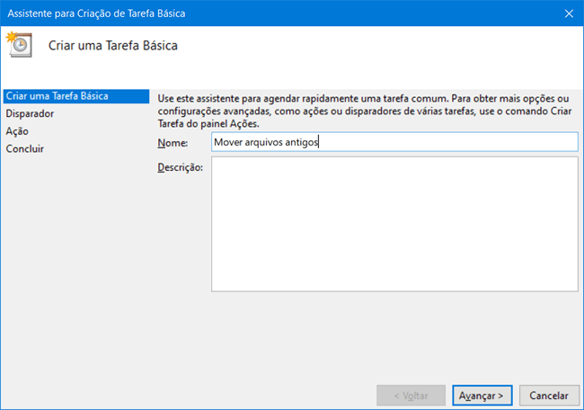Viewport: 584px width, 410px height.
Task: Click inside the Descrição text area
Action: click(394, 225)
